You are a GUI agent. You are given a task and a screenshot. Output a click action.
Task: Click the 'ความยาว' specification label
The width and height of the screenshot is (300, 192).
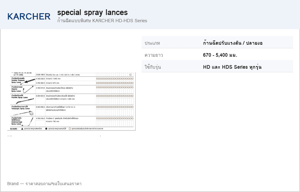click(154, 55)
